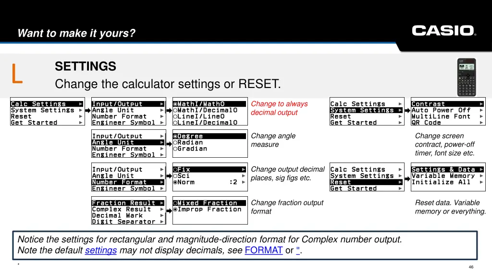Click the 'Want to make it yours?' title
Viewport: 492px width, 277px height.
click(x=76, y=33)
